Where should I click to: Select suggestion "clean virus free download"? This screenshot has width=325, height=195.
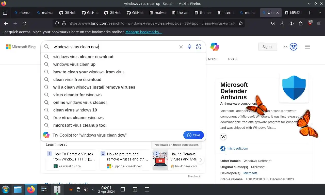[123, 79]
